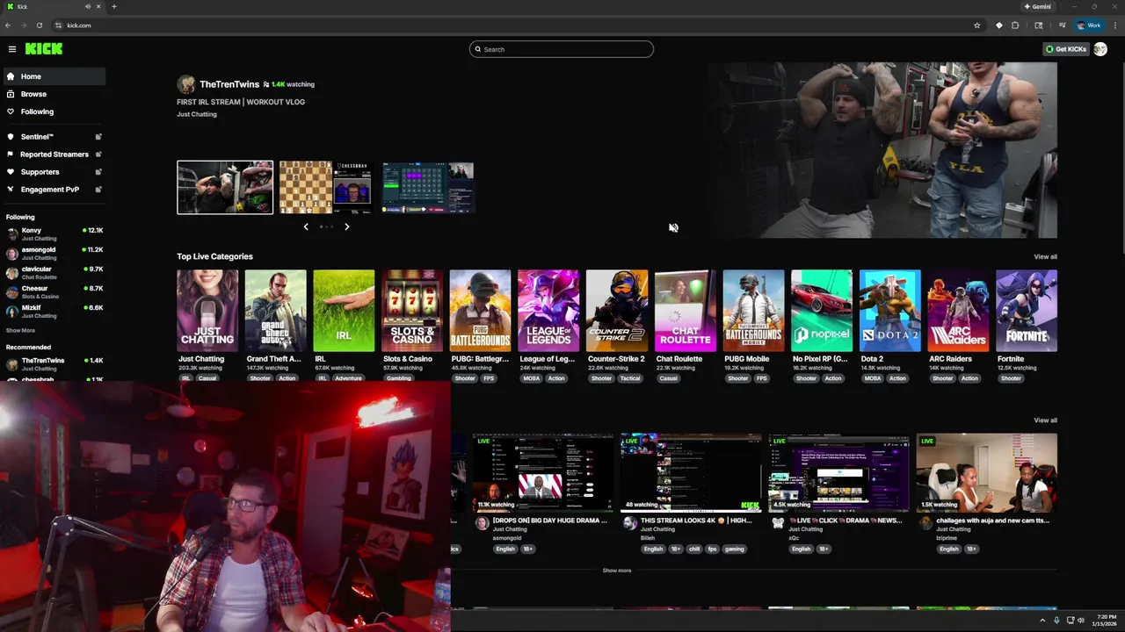Reload the page in the browser

[40, 25]
